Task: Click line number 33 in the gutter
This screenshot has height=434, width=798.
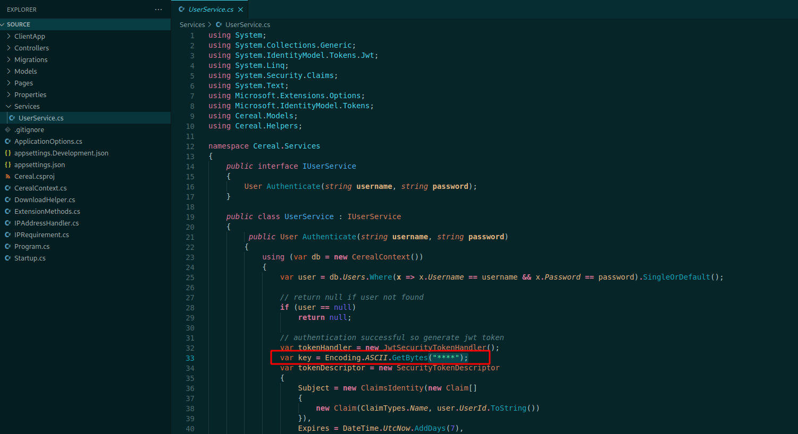Action: pos(190,358)
